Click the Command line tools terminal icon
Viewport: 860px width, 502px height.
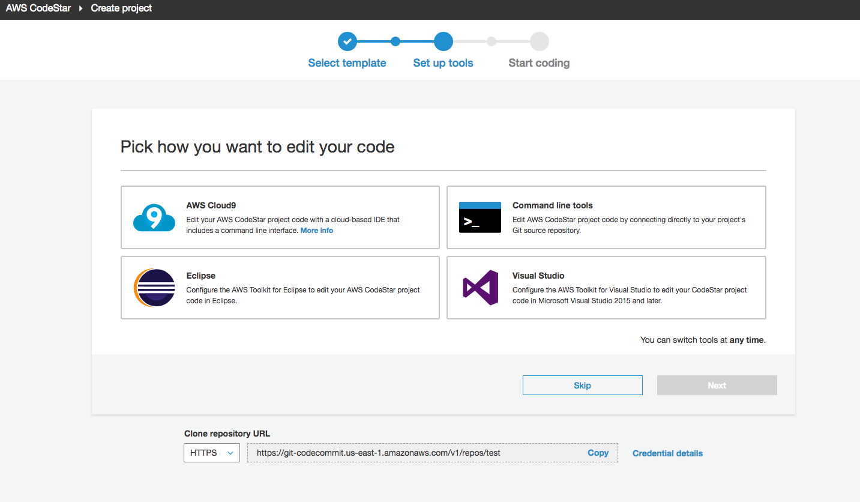point(480,217)
